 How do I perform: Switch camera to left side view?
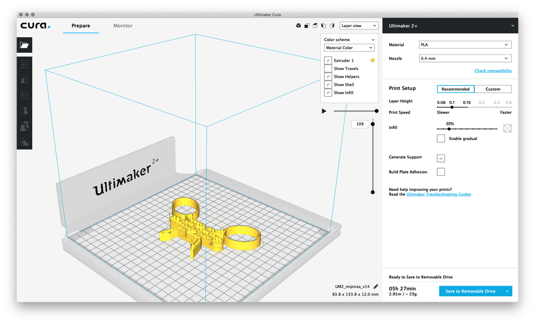click(x=323, y=26)
